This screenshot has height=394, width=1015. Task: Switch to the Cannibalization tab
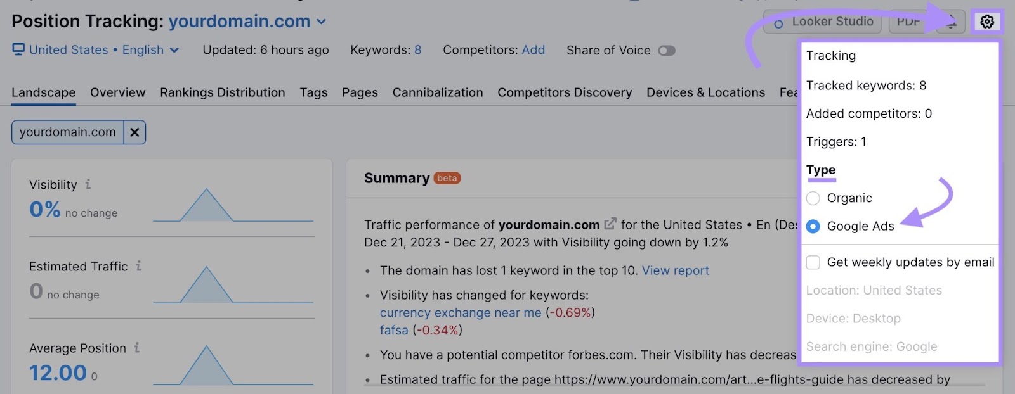tap(437, 92)
